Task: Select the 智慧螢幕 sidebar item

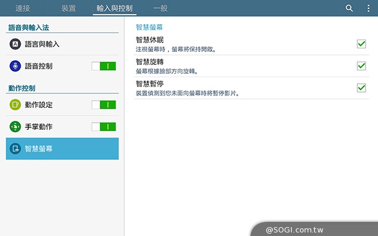Action: pos(62,149)
